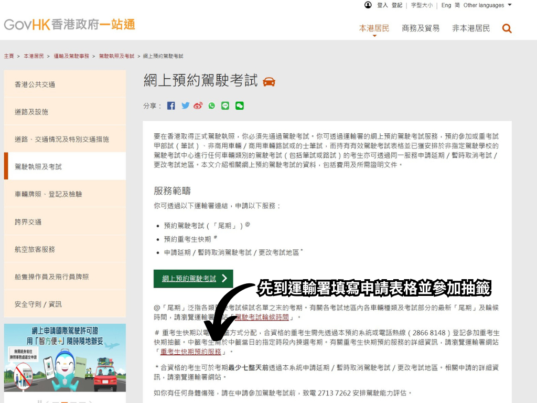
Task: Click the user account icon
Action: [368, 5]
